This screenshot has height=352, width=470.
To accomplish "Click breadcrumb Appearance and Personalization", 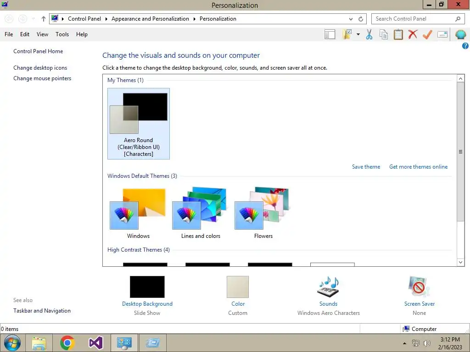I will click(150, 19).
